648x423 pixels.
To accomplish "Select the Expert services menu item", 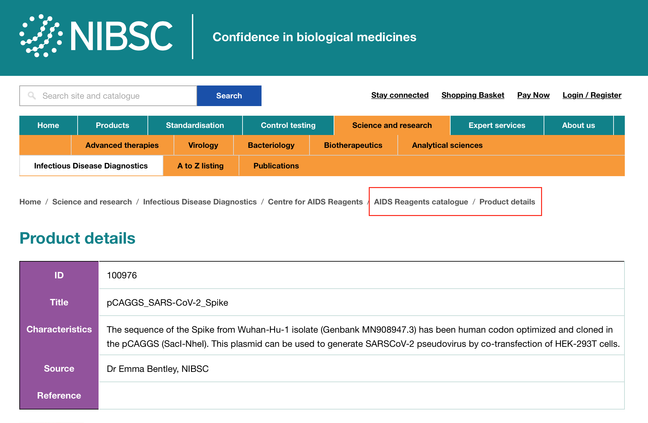I will click(497, 125).
